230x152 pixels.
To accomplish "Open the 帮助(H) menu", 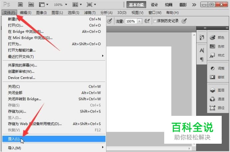I will click(x=172, y=13).
